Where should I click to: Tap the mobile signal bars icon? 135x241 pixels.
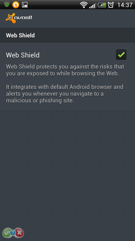pos(92,5)
